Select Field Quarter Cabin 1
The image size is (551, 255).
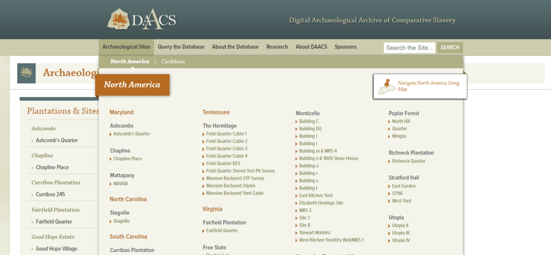click(226, 133)
